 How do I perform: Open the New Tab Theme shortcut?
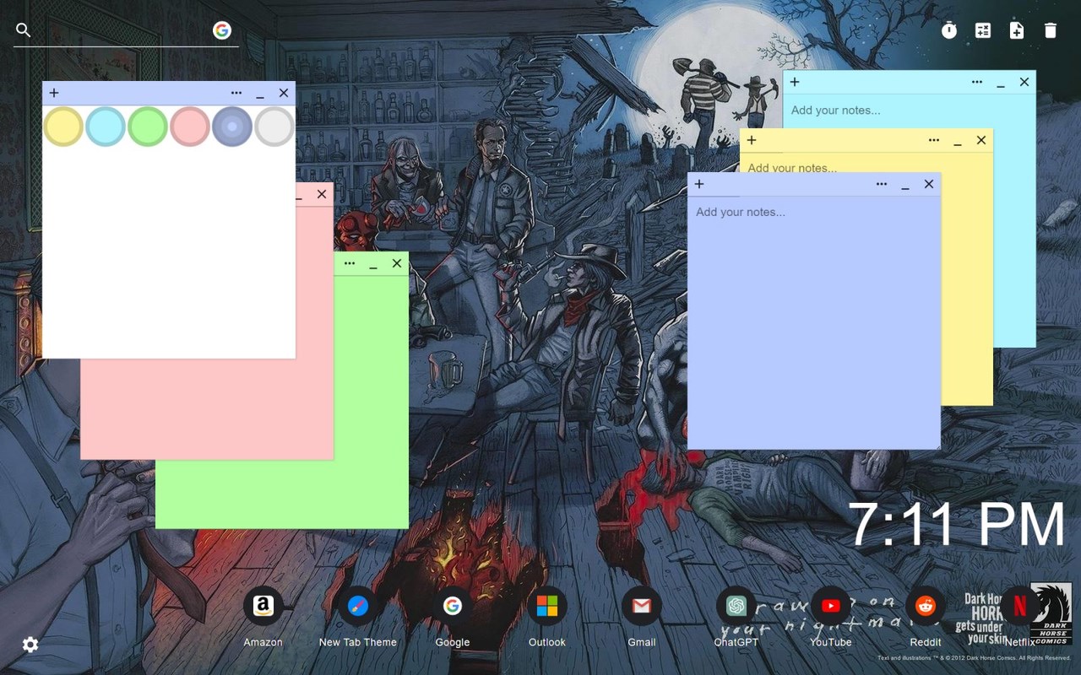358,606
